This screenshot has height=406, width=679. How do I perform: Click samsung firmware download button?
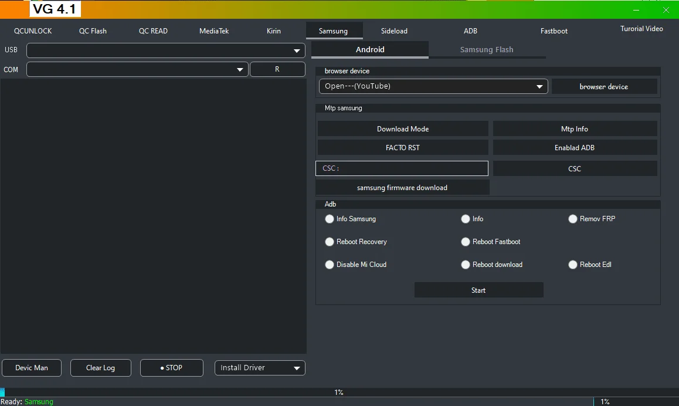(x=402, y=188)
